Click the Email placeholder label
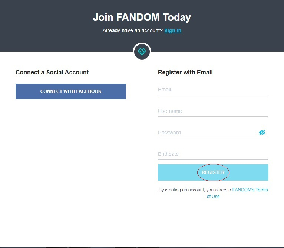Viewport: 284px width, 248px height. click(x=165, y=90)
